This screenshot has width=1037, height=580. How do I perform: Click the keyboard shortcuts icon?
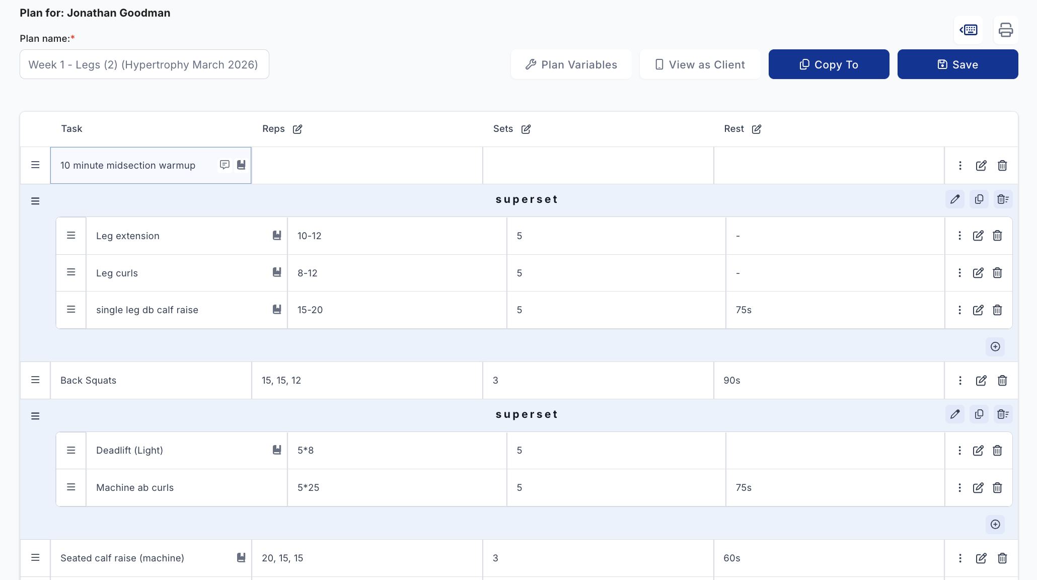pos(968,30)
